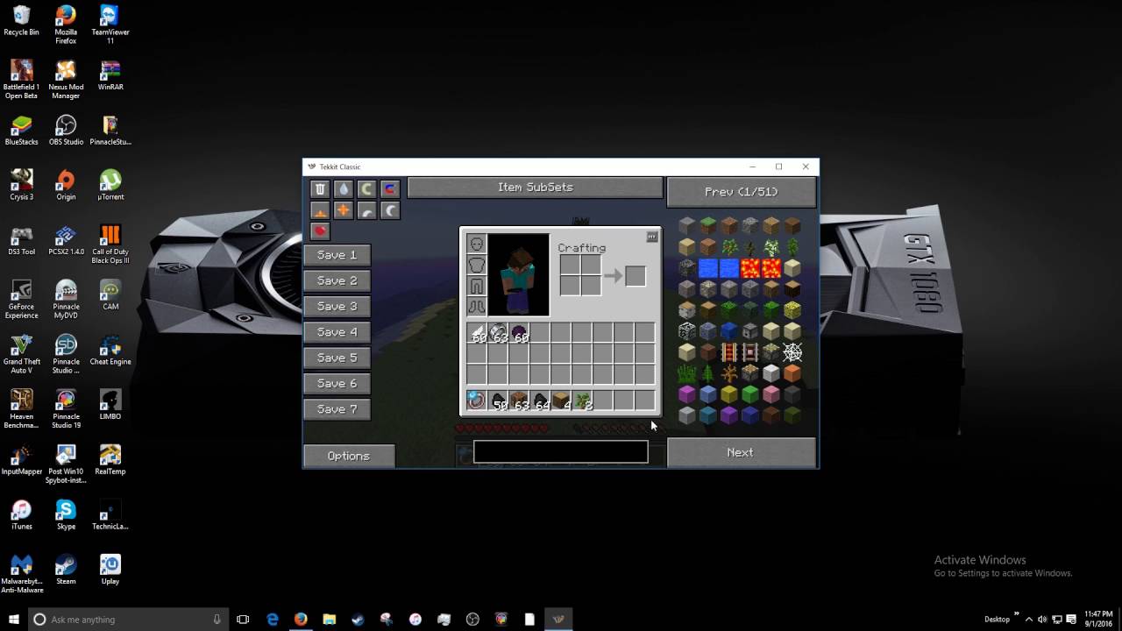Open Recycle Bin on desktop
Screen dimensions: 1122x631
(x=21, y=21)
